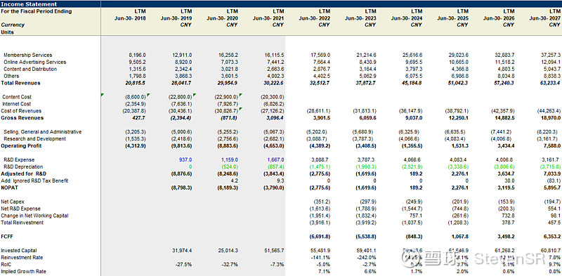Select the RoIC value -27.5%
Viewport: 562px width, 276px height.
[184, 265]
